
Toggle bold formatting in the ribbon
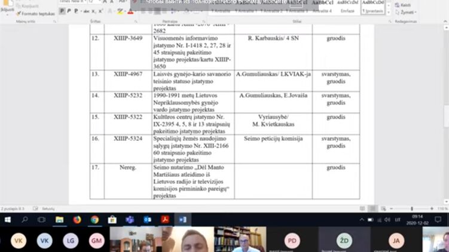[63, 11]
